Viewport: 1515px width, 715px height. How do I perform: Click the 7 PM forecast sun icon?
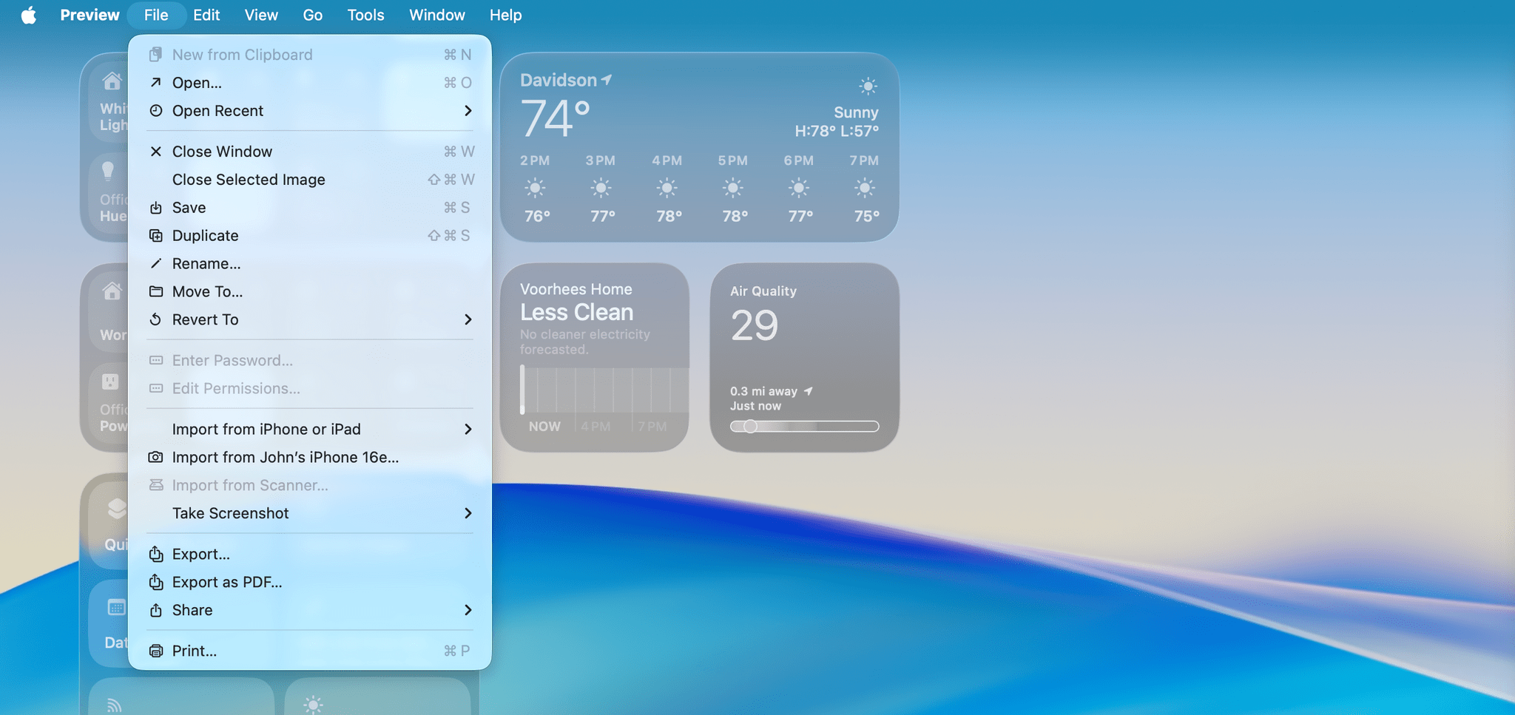(x=865, y=188)
